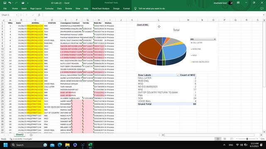This screenshot has width=266, height=149.
Task: Open the Comments pane icon
Action: point(262,8)
